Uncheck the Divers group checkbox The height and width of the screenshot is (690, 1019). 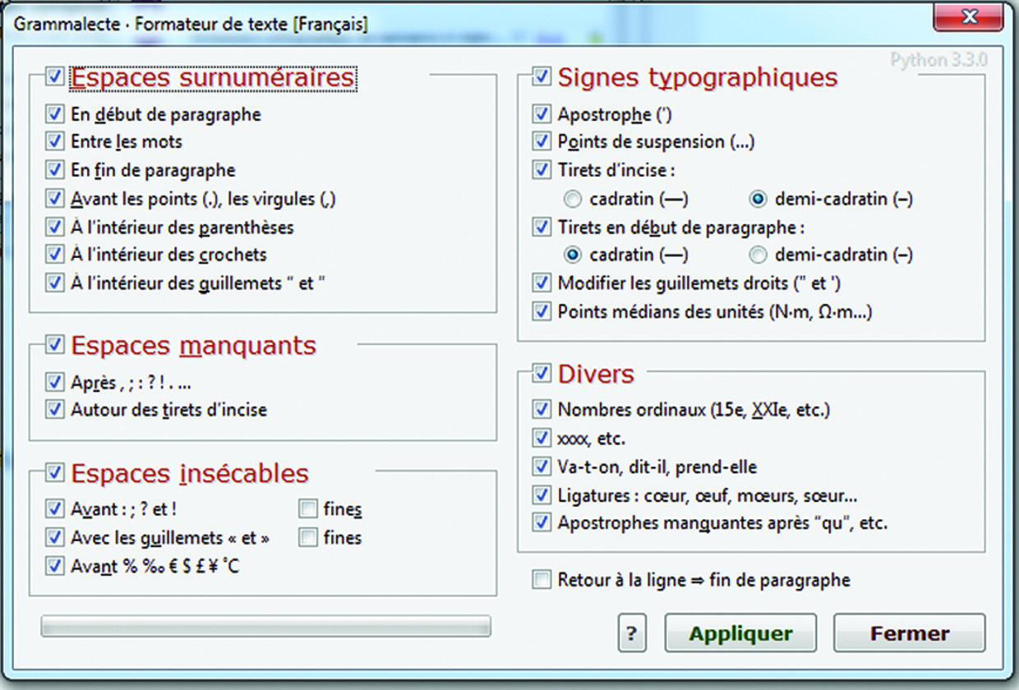tap(542, 374)
